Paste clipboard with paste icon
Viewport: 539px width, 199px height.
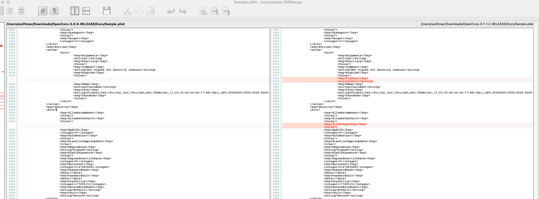(151, 11)
